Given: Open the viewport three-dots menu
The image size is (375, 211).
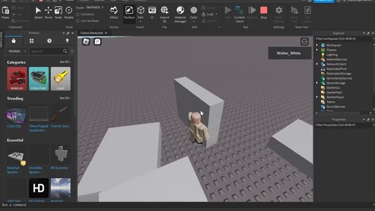Looking at the screenshot, I should click(304, 42).
